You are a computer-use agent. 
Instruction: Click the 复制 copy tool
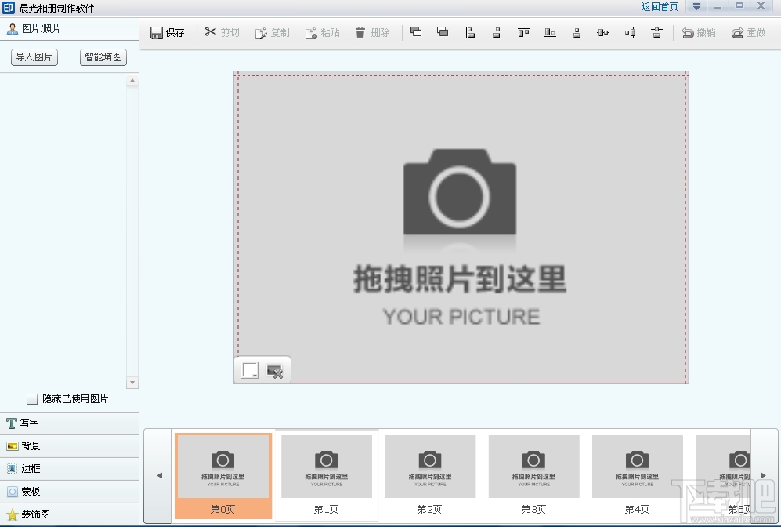273,32
